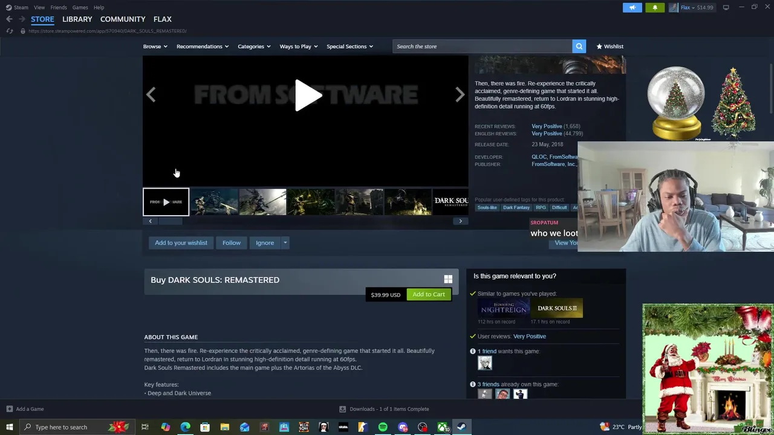Open recent reviews Very Positive link

coord(547,126)
